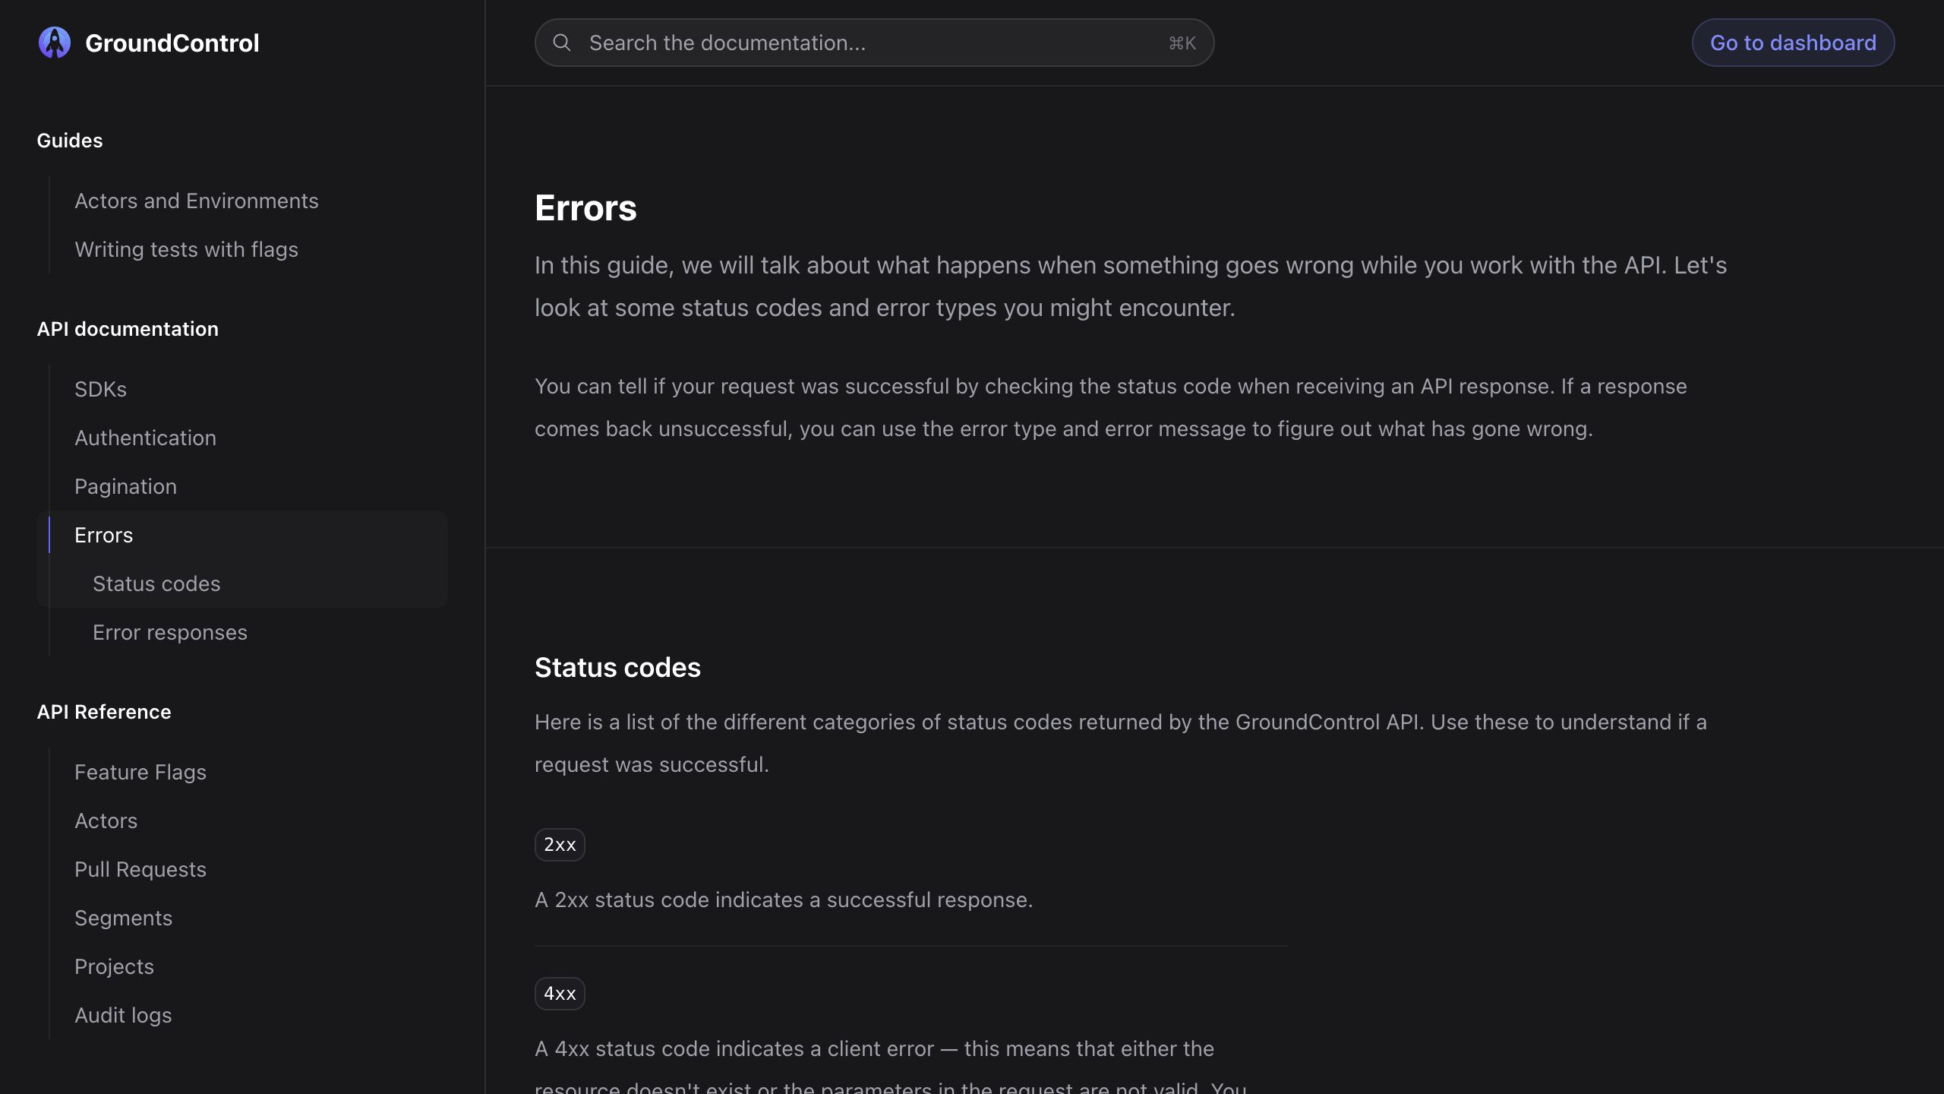Click the Status codes heading in content

[617, 668]
